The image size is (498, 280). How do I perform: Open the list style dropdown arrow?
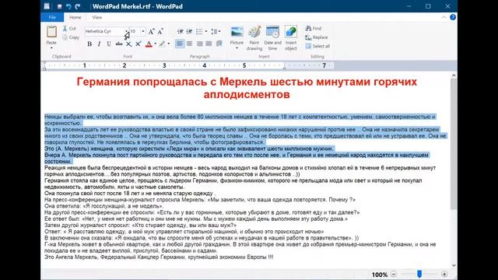click(205, 31)
